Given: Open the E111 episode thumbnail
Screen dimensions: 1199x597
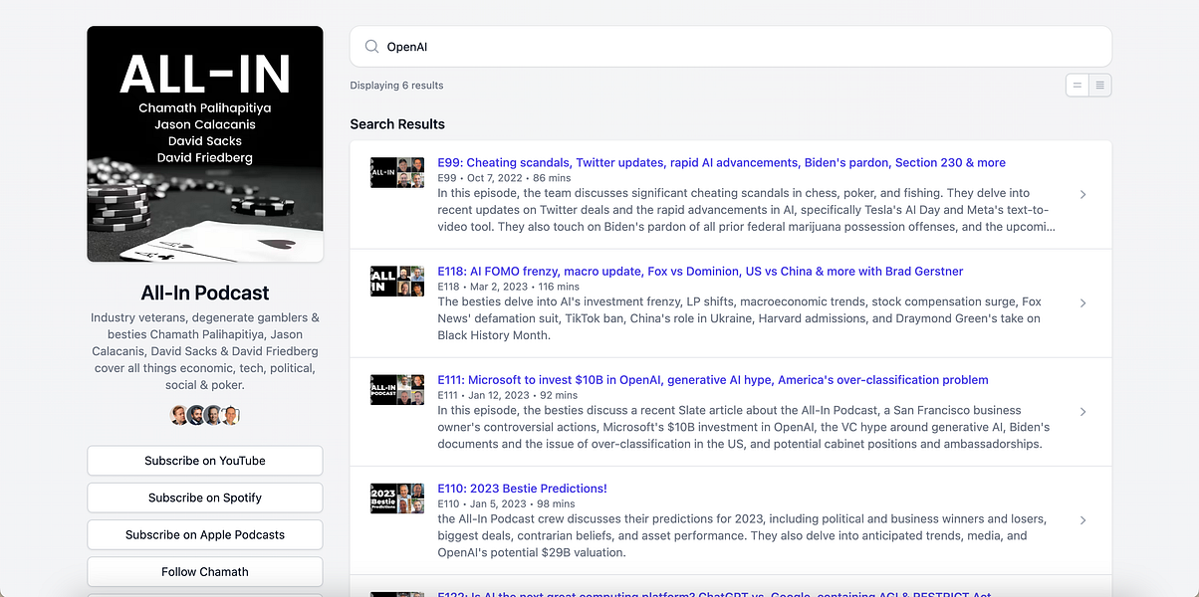Looking at the screenshot, I should pos(397,389).
